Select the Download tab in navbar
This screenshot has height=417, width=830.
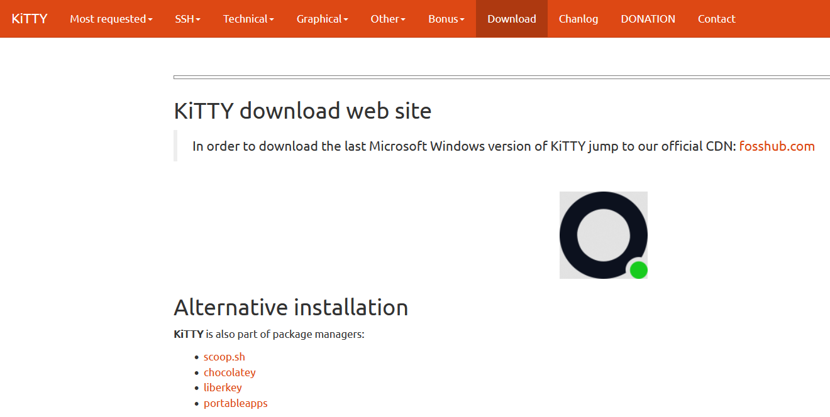[x=512, y=19]
